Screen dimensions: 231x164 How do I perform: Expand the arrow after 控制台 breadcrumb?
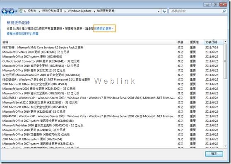(x=39, y=11)
